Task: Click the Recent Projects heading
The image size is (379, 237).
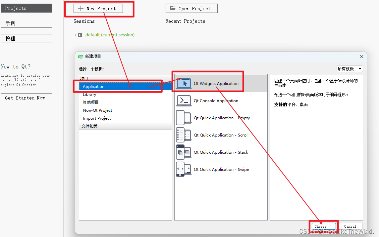Action: coord(186,21)
